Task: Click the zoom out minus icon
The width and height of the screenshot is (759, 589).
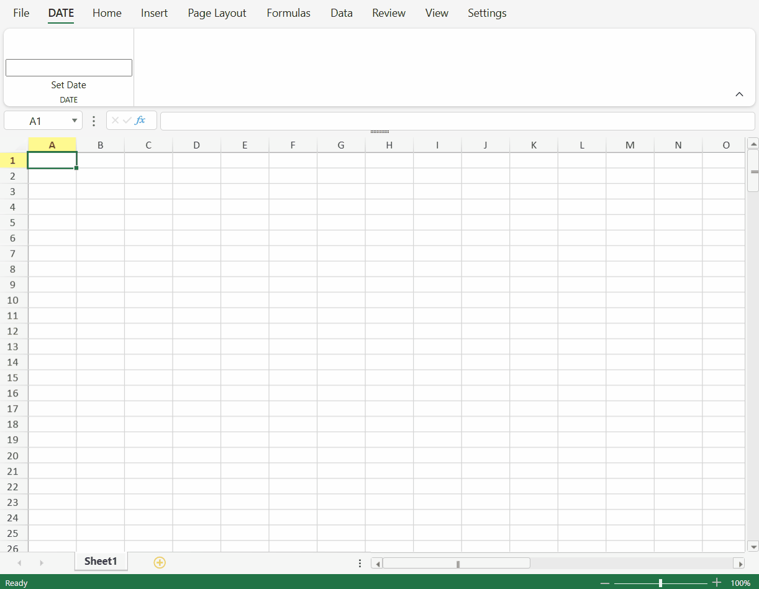Action: [604, 583]
